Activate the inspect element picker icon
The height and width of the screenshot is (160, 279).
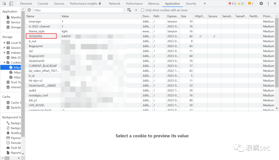(4, 4)
